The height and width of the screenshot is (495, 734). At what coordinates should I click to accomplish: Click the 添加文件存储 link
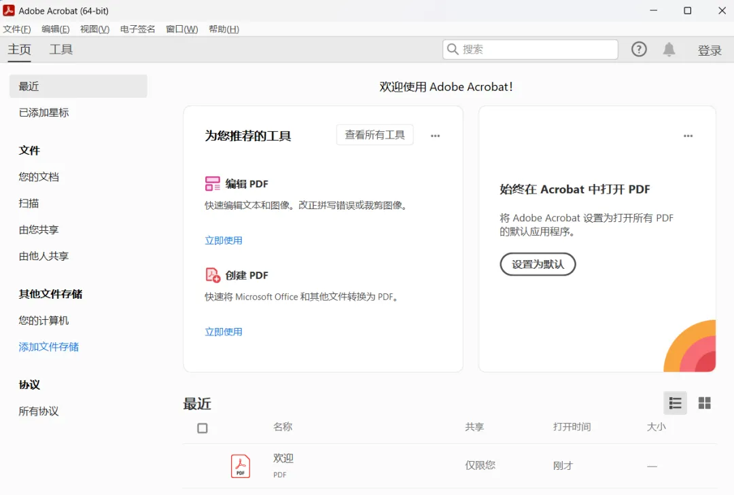[49, 347]
